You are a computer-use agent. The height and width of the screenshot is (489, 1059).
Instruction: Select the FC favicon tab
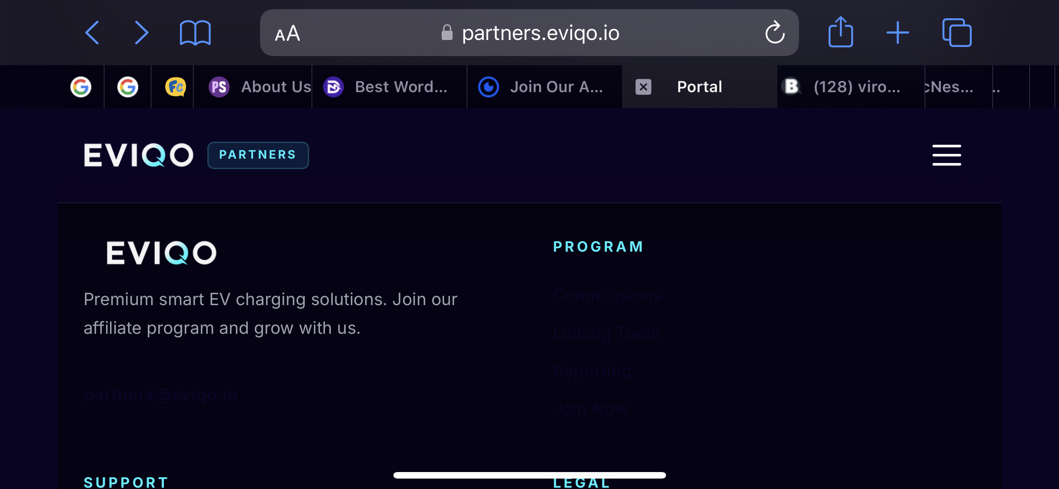tap(175, 87)
